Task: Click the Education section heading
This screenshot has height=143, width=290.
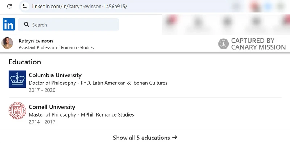Action: coord(25,62)
